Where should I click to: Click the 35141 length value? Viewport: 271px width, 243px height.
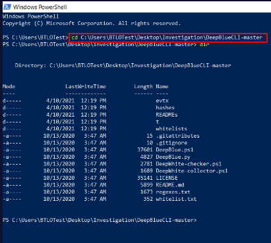145,178
